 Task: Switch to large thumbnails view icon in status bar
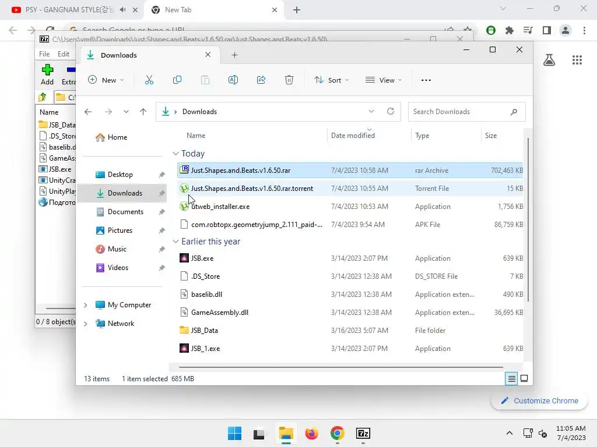click(524, 378)
